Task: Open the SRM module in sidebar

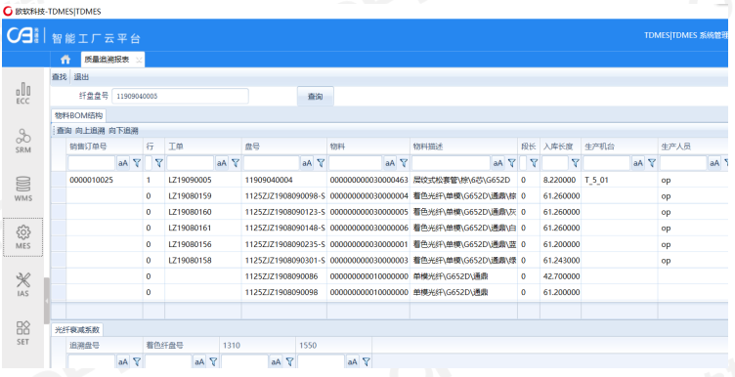Action: [23, 141]
